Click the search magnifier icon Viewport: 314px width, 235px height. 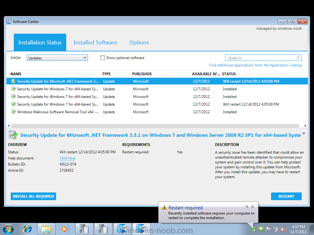298,58
